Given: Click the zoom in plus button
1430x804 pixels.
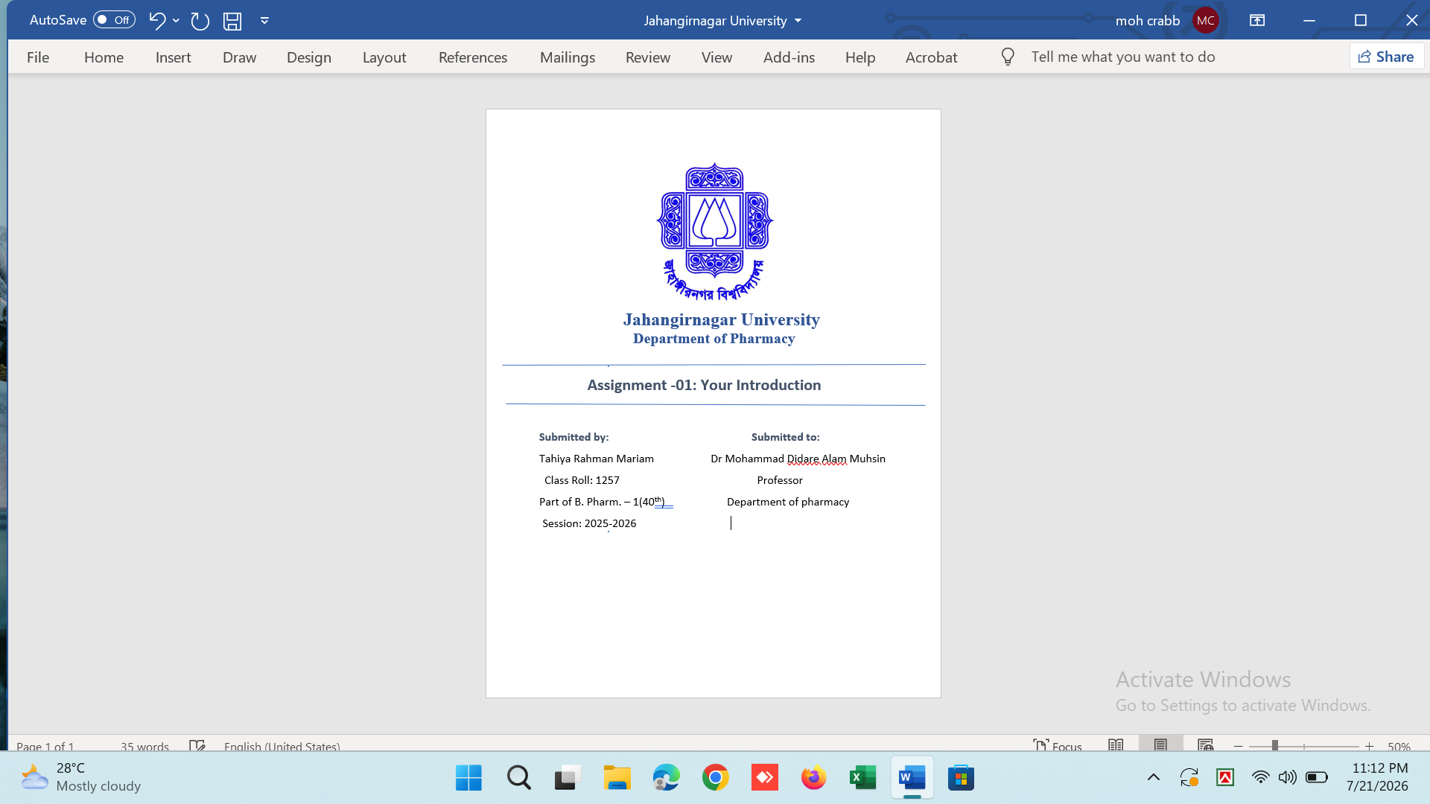Looking at the screenshot, I should (1369, 746).
